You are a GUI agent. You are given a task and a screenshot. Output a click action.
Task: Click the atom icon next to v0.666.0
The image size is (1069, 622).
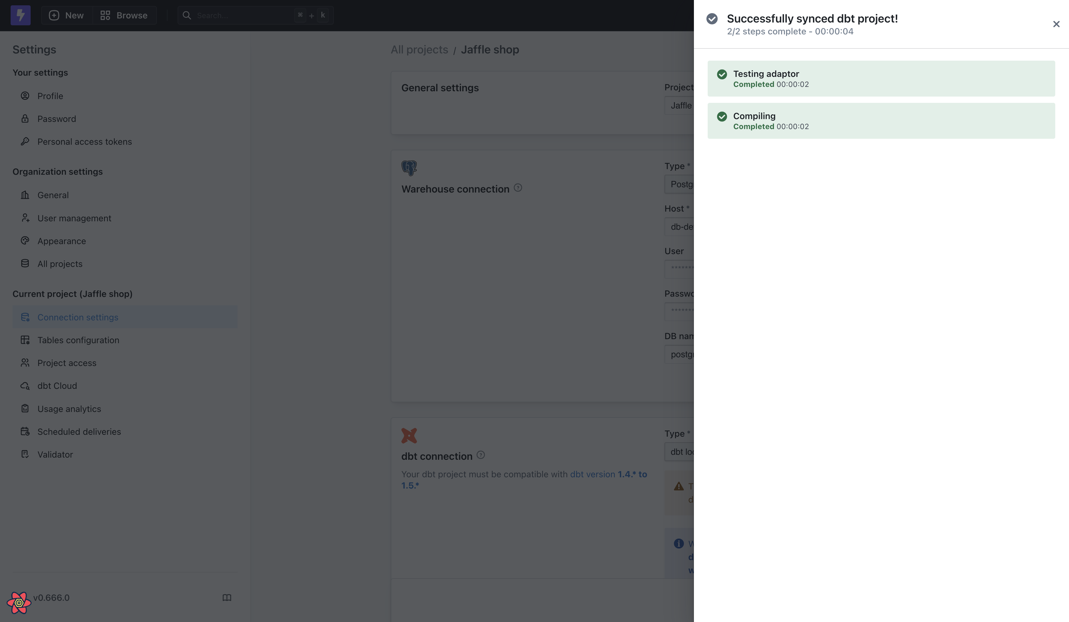pos(19,602)
